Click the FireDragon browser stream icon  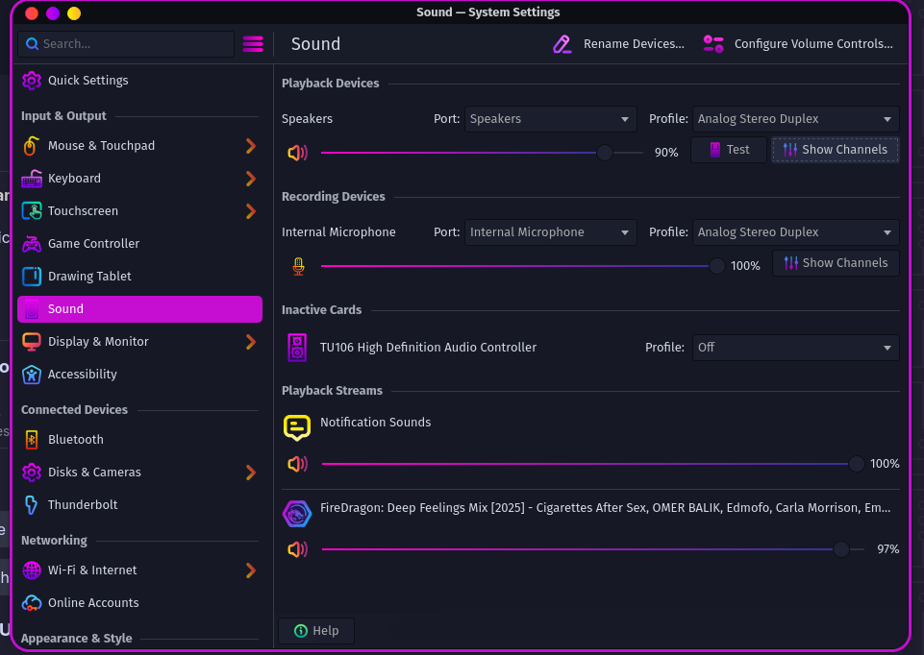click(x=297, y=514)
